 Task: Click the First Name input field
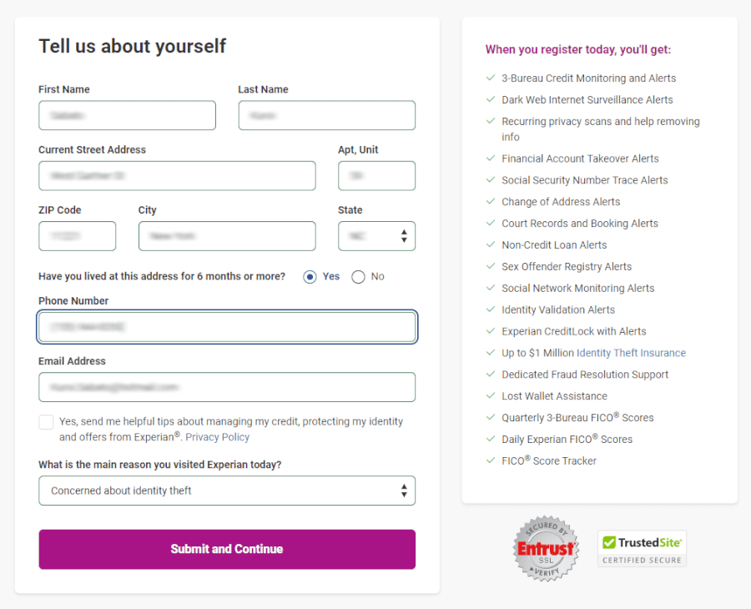127,115
